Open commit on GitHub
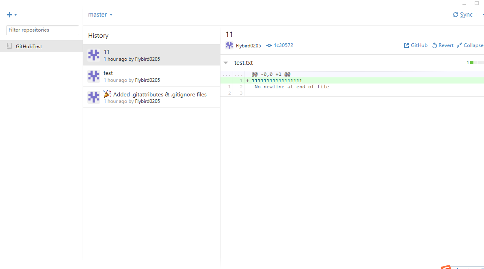The image size is (484, 269). pos(415,45)
